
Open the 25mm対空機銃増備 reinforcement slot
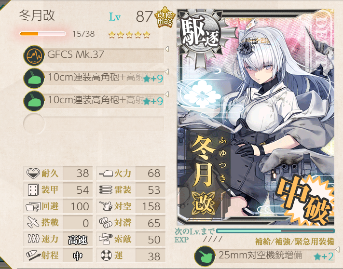tap(265, 256)
